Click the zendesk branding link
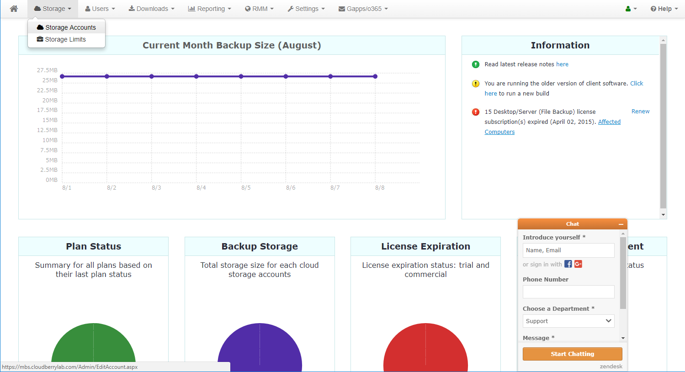 click(x=611, y=367)
